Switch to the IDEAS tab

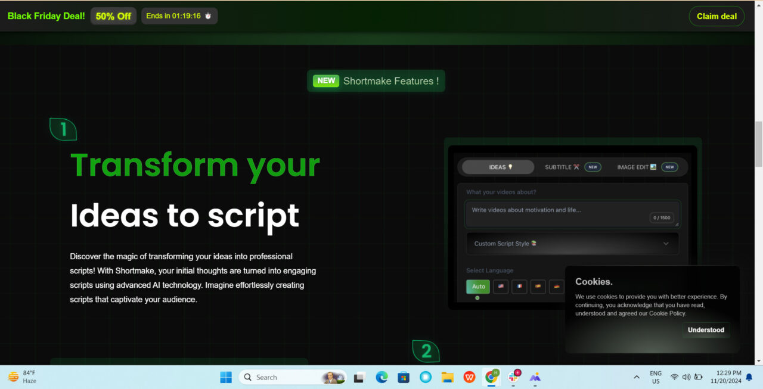(498, 167)
